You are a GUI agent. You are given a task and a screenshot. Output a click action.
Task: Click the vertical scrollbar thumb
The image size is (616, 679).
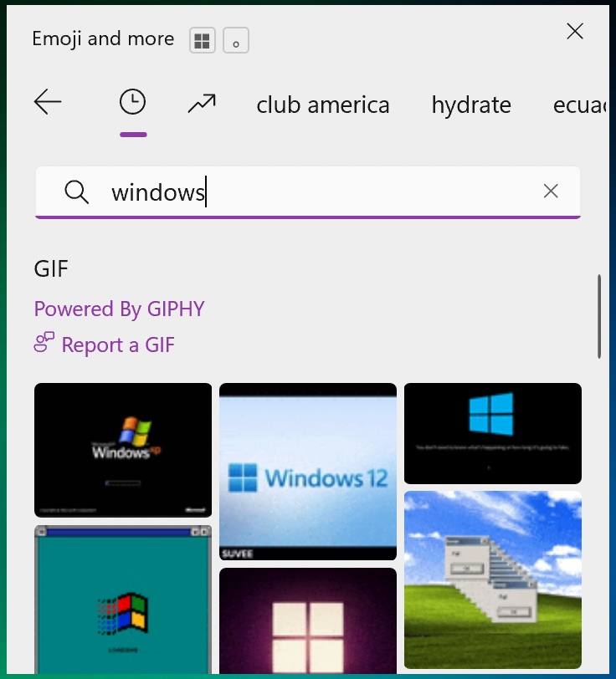click(x=599, y=316)
